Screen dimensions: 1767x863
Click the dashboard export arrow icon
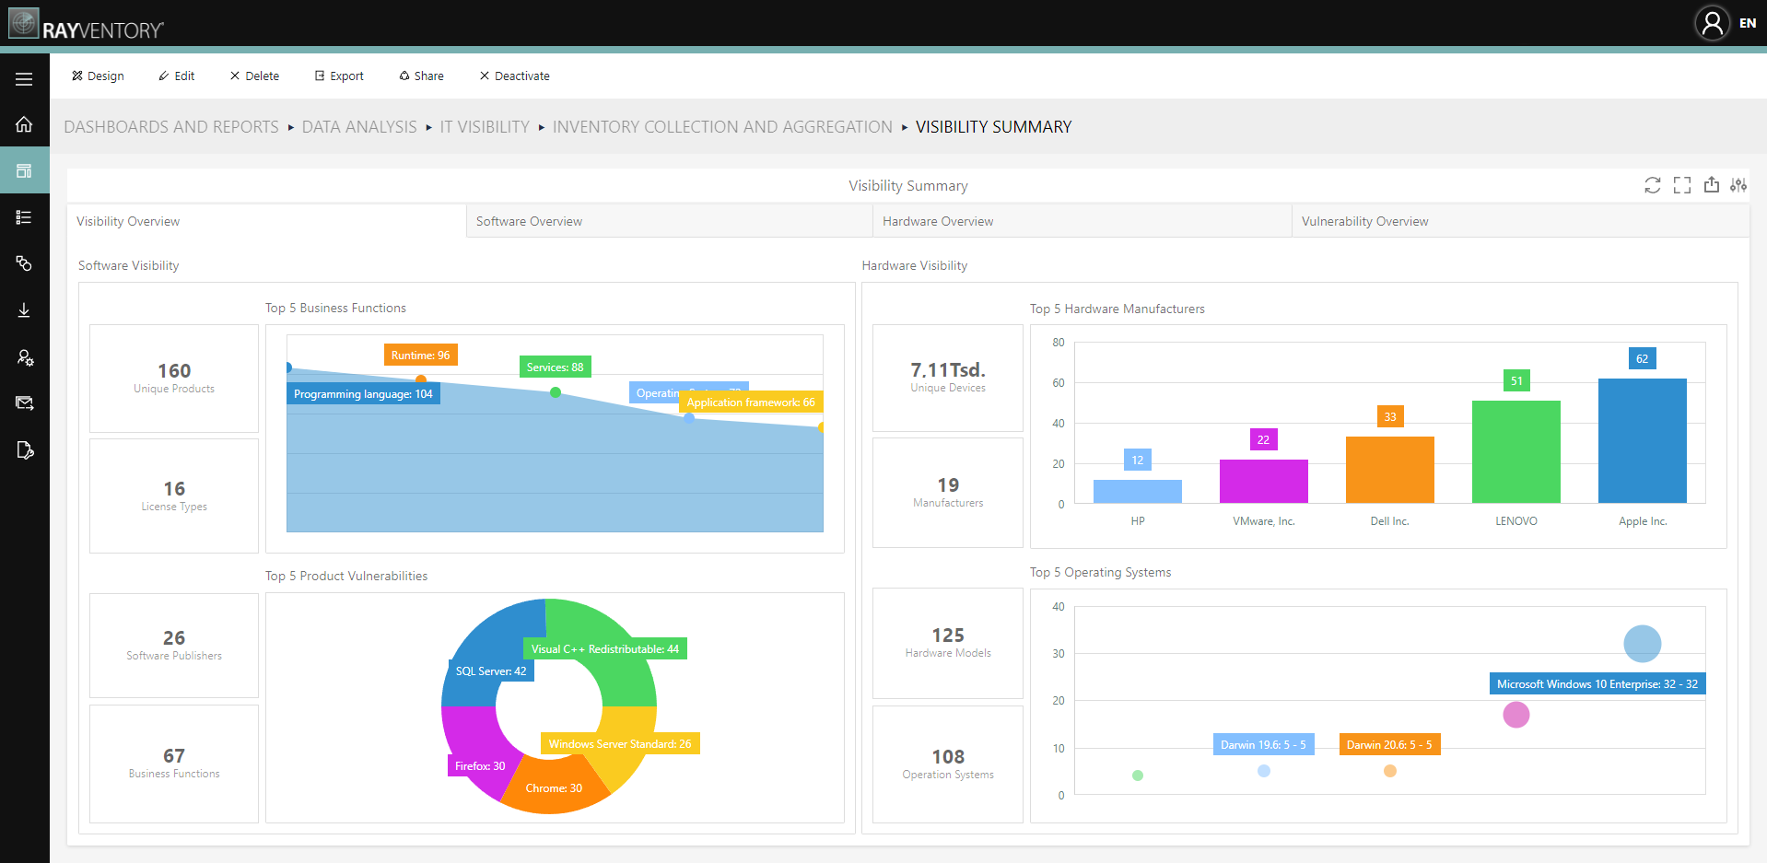click(1712, 184)
